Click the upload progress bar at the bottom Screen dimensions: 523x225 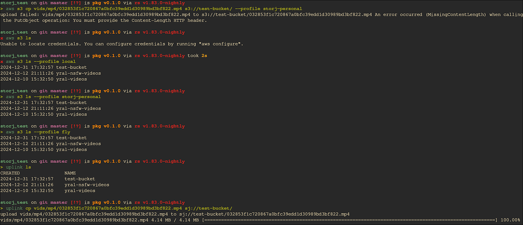(350, 220)
